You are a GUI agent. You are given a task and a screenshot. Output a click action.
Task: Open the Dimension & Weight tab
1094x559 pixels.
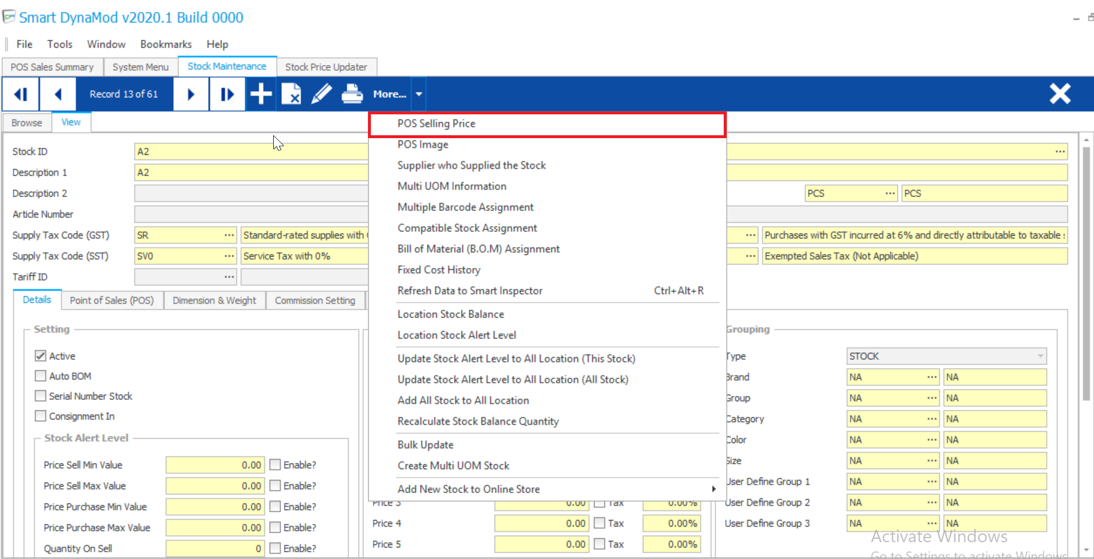click(214, 300)
